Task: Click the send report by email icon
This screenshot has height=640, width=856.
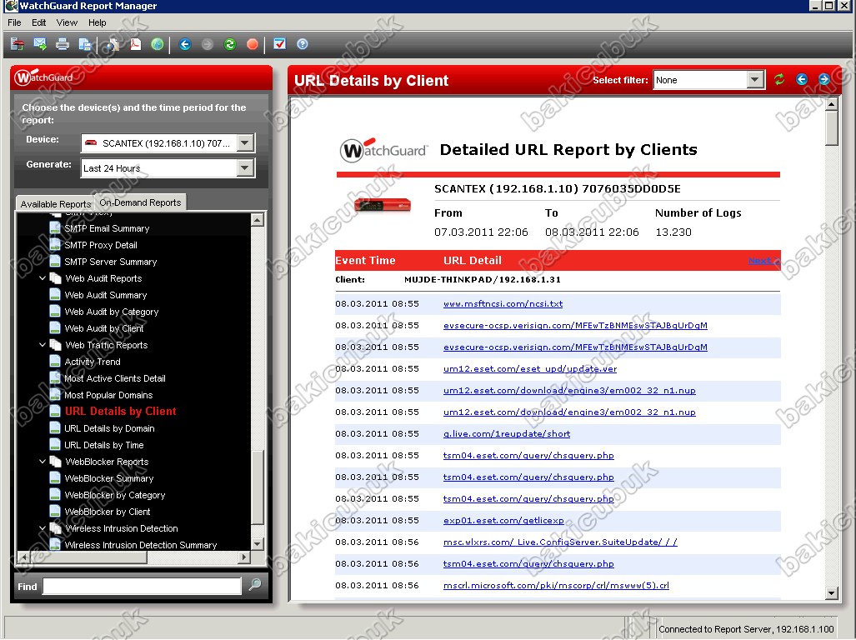Action: point(40,44)
